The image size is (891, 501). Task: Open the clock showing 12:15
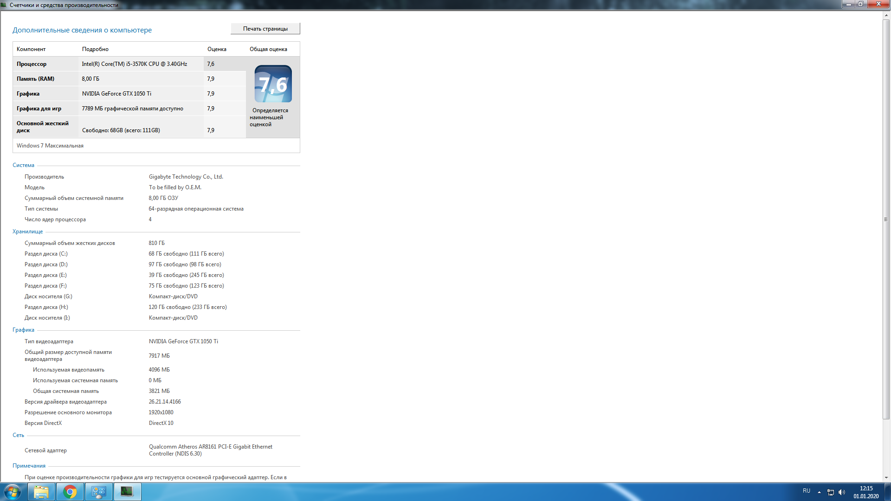[866, 492]
